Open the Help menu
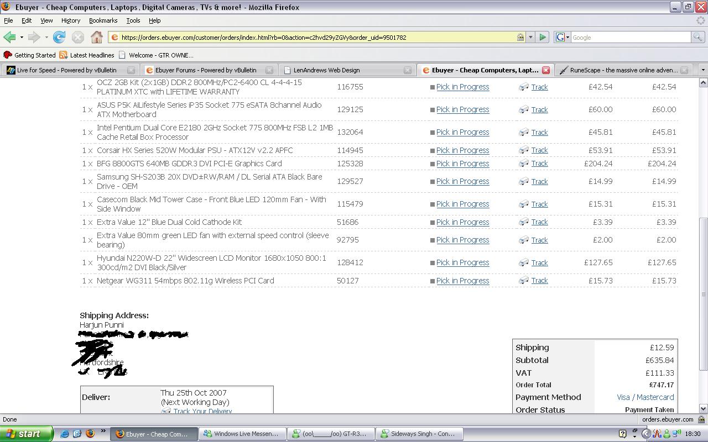The height and width of the screenshot is (442, 708). coord(154,20)
